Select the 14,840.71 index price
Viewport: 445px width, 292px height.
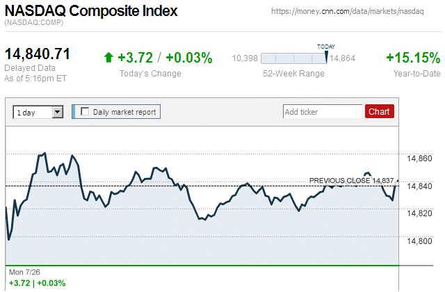click(38, 54)
